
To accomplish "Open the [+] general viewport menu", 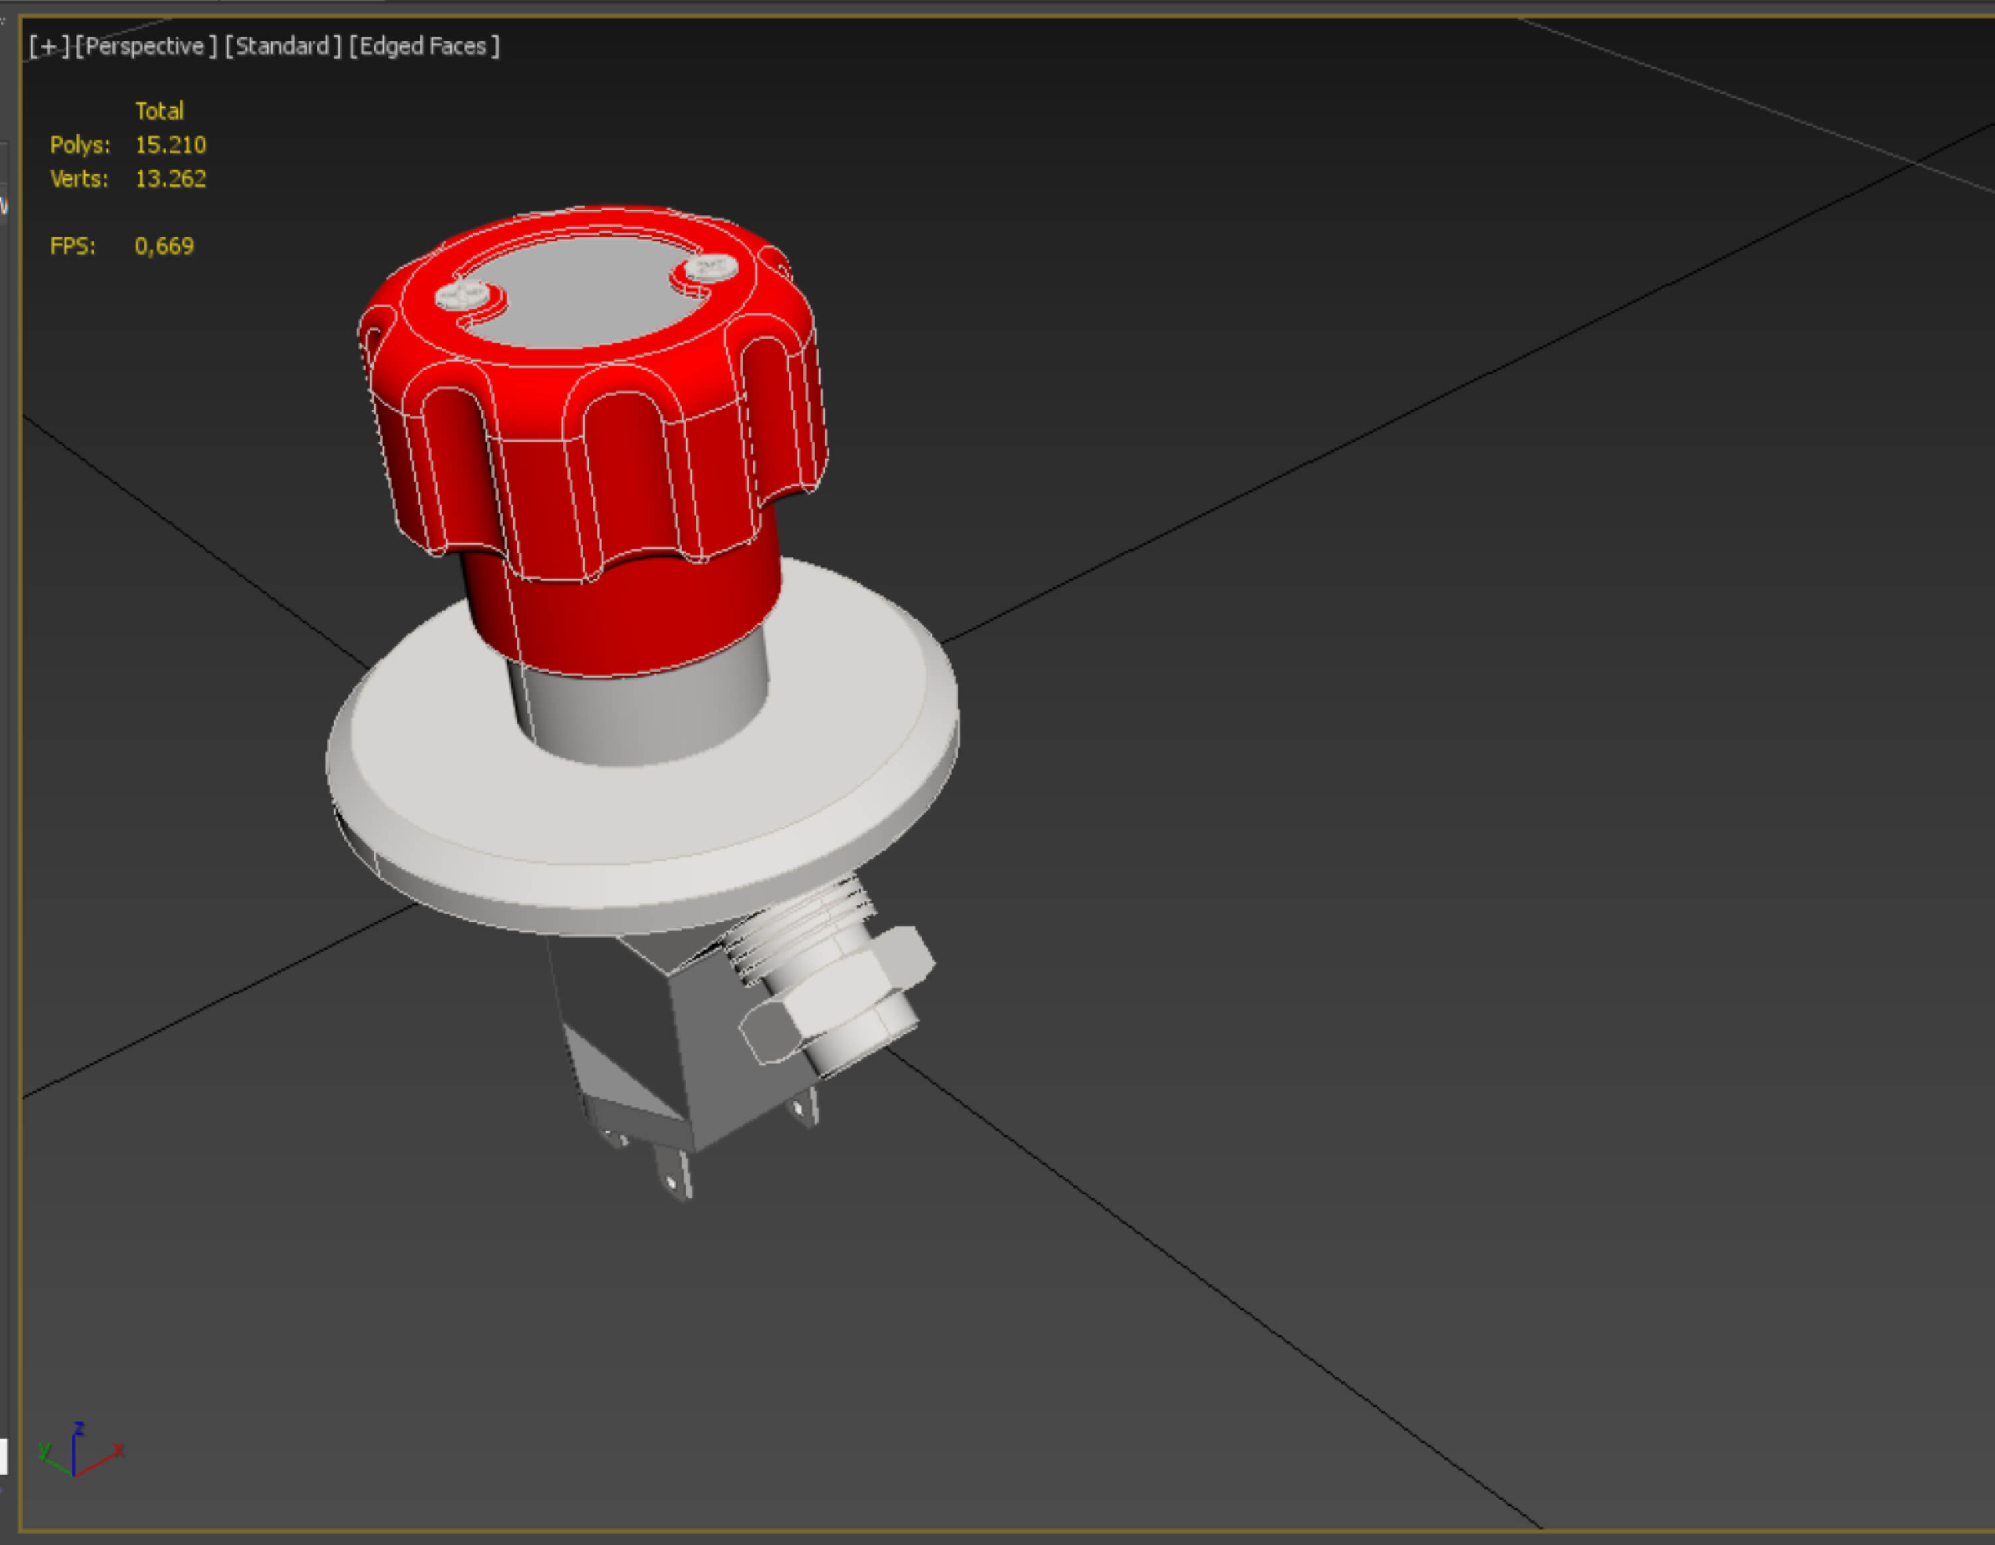I will tap(49, 46).
